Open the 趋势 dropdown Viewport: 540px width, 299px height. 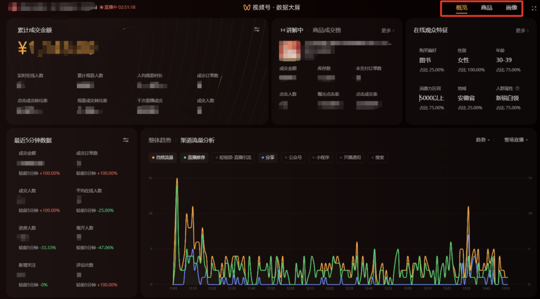[x=482, y=140]
